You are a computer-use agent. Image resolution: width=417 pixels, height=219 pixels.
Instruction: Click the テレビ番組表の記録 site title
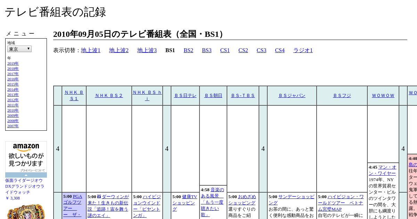pos(55,12)
